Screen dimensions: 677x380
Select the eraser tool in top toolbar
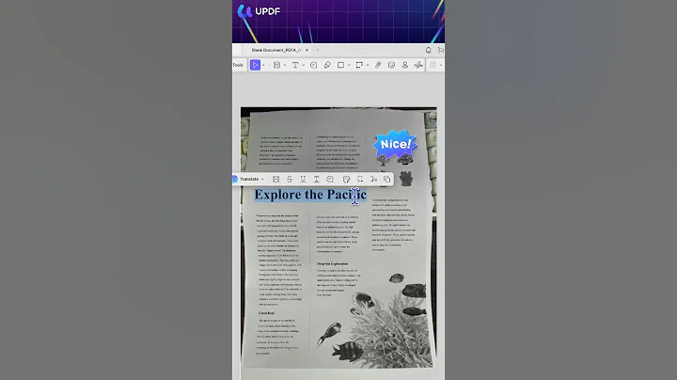[327, 65]
